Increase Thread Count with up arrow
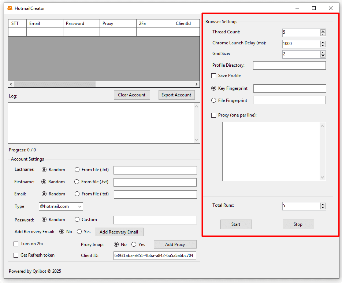The width and height of the screenshot is (342, 283). (x=323, y=31)
